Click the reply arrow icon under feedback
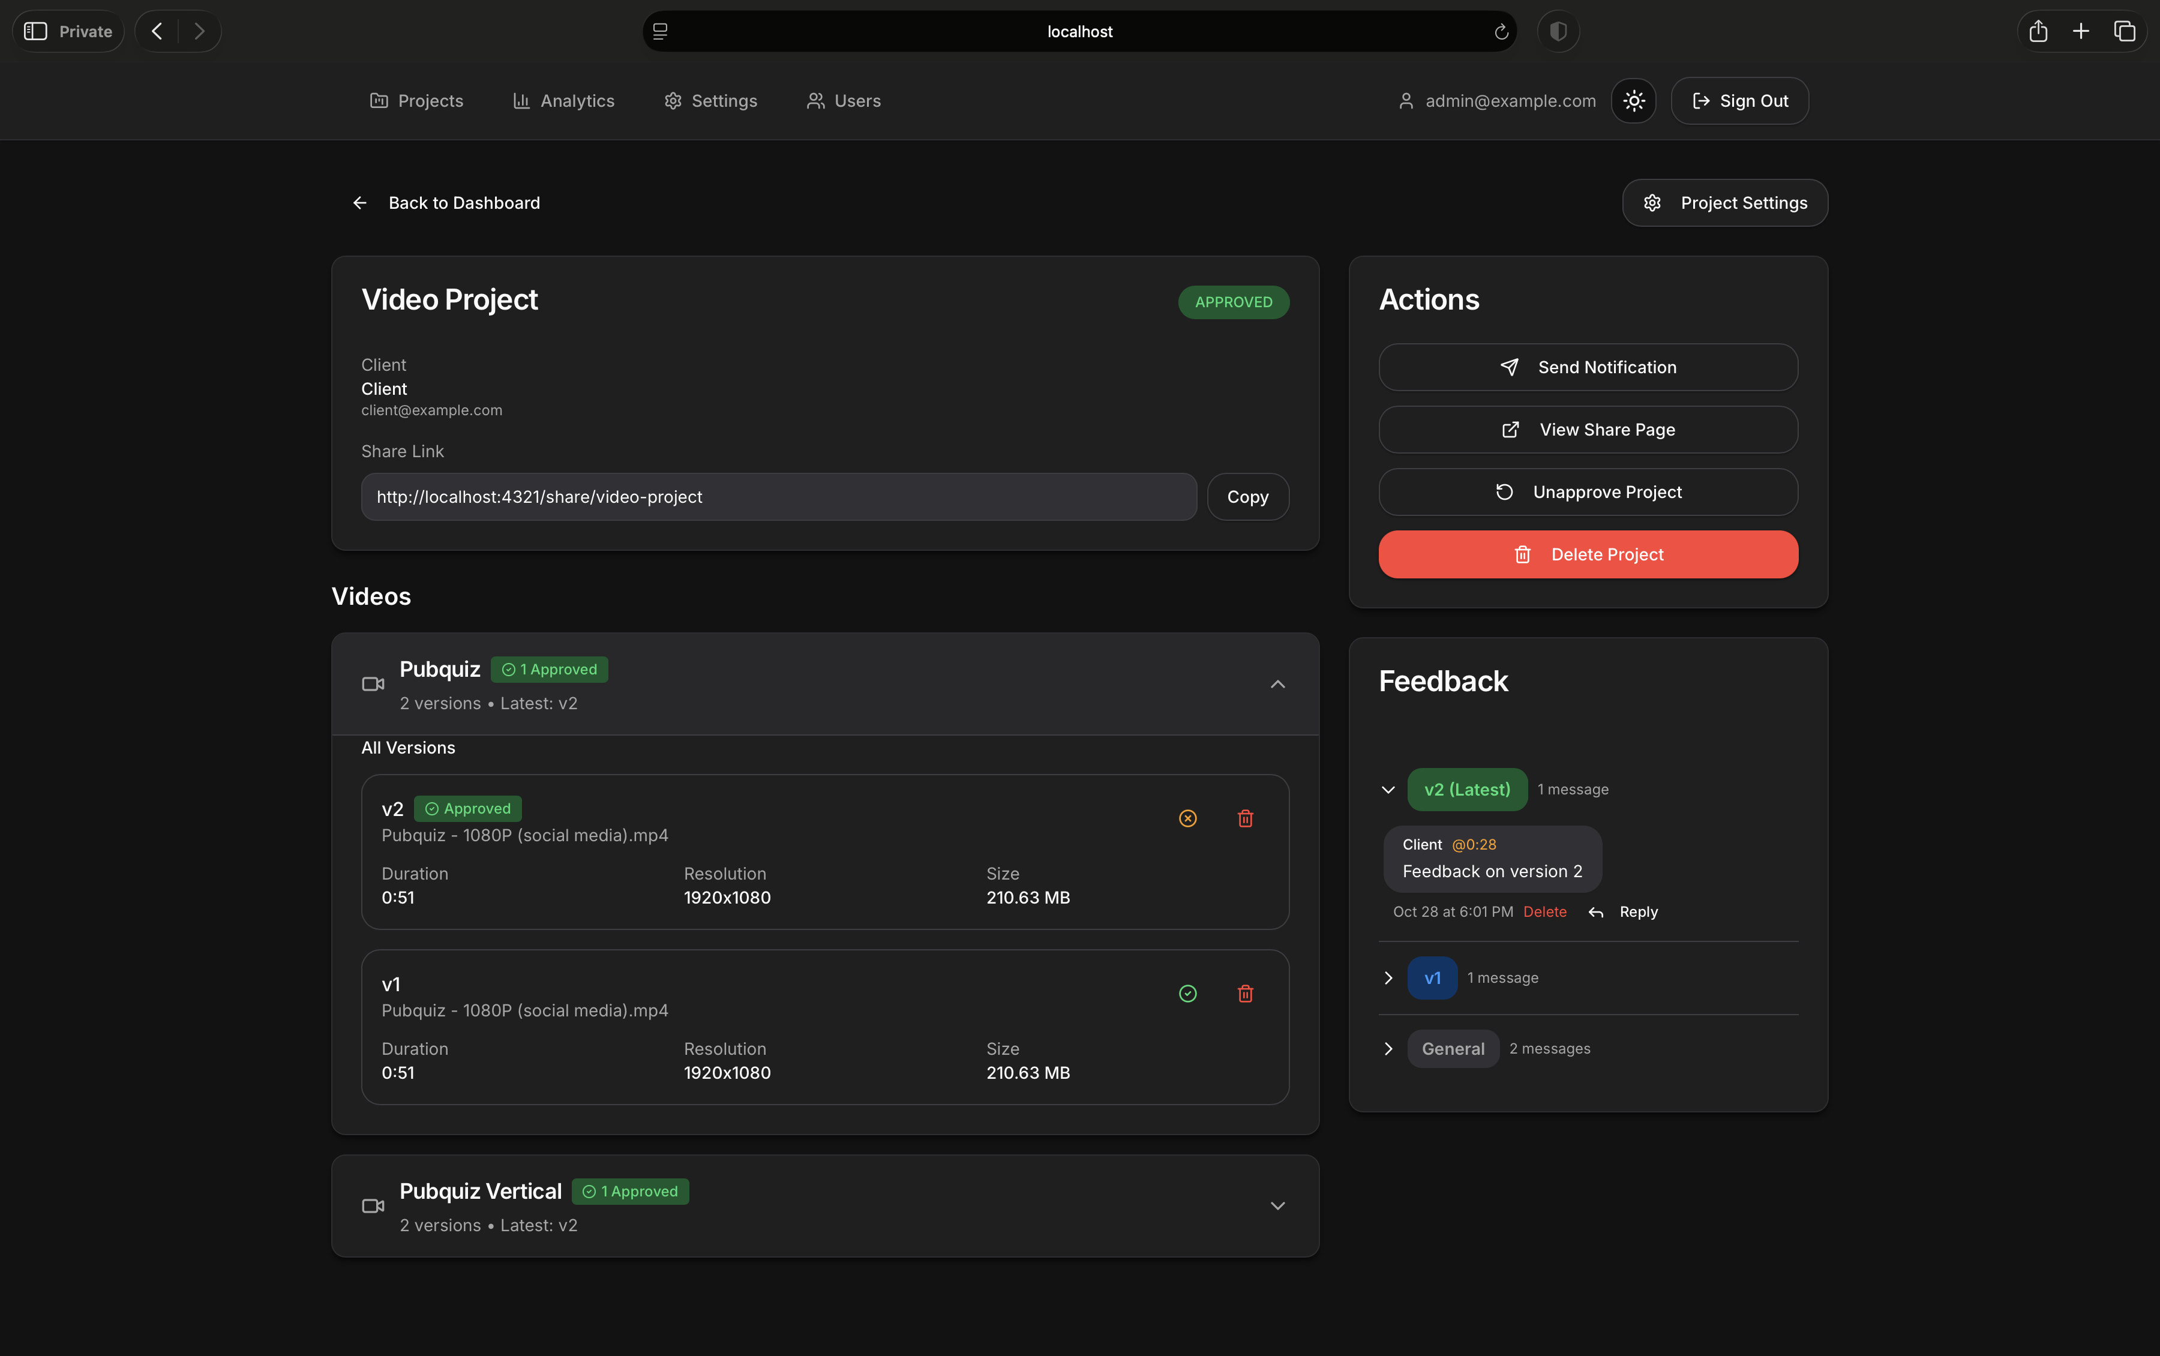The image size is (2160, 1356). pos(1596,912)
